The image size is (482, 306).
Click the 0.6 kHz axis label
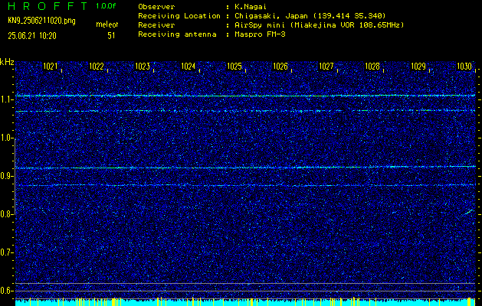pyautogui.click(x=6, y=291)
